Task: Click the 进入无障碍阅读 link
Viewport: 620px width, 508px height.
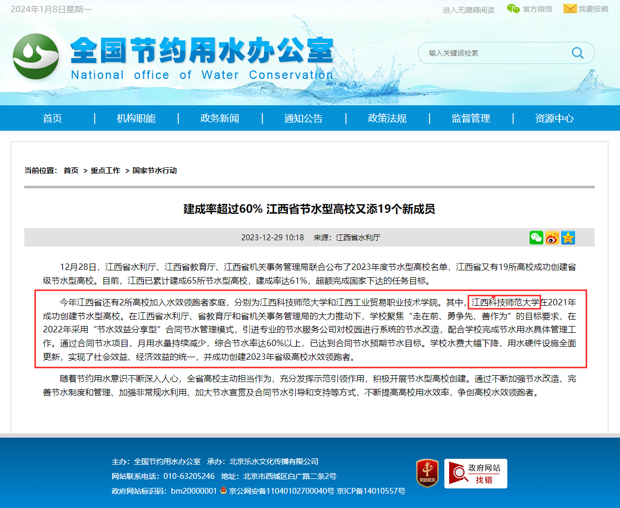Action: (469, 10)
